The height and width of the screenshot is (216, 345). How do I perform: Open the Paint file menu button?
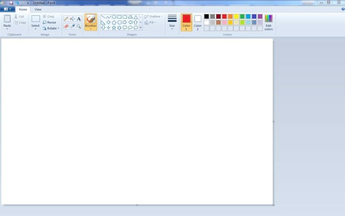[x=8, y=9]
